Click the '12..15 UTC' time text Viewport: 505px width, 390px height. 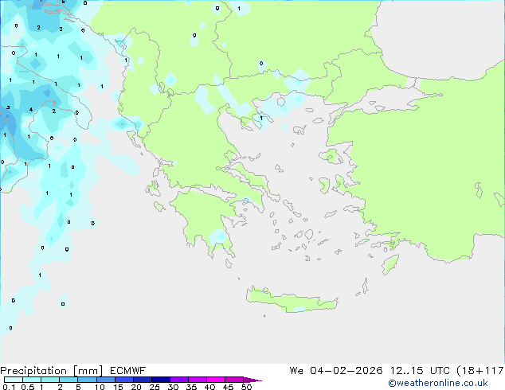420,371
